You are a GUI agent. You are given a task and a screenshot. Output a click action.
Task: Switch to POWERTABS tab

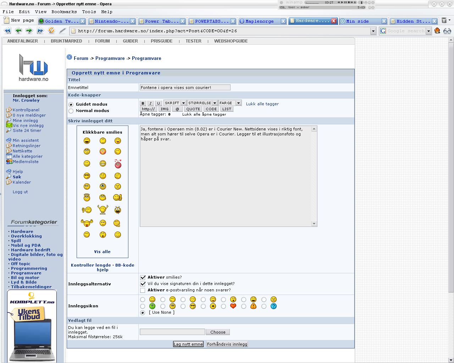tap(212, 21)
